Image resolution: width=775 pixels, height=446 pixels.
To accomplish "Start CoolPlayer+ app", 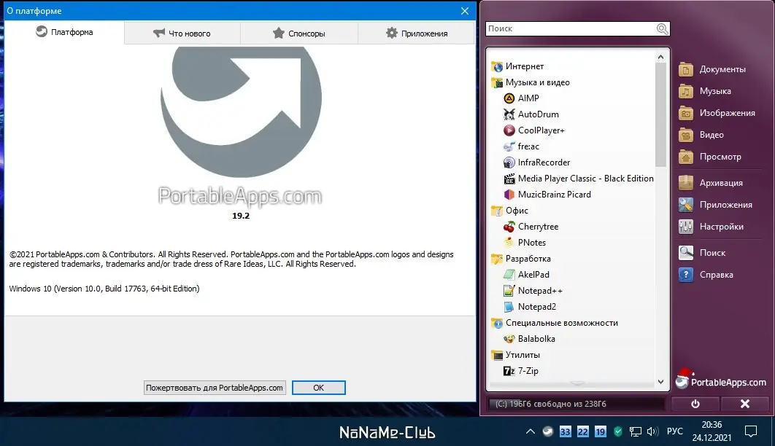I will coord(533,130).
